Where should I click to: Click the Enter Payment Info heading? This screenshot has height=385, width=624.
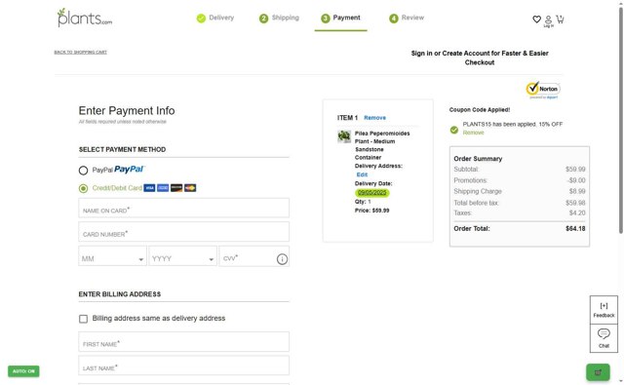[x=127, y=110]
